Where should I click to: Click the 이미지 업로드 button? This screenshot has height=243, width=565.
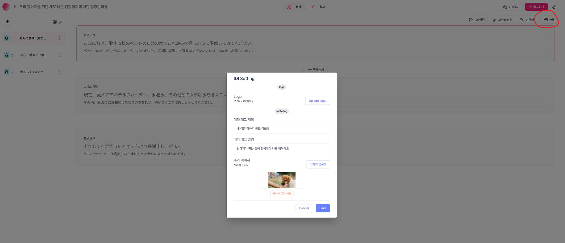click(x=318, y=164)
